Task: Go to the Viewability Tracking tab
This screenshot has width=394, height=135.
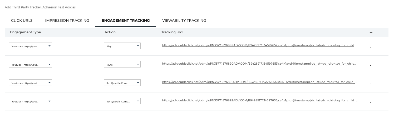Action: 184,20
